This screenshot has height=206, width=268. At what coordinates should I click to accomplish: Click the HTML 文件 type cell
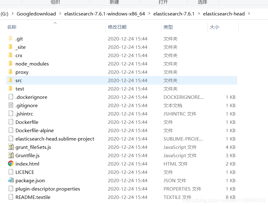(x=176, y=164)
